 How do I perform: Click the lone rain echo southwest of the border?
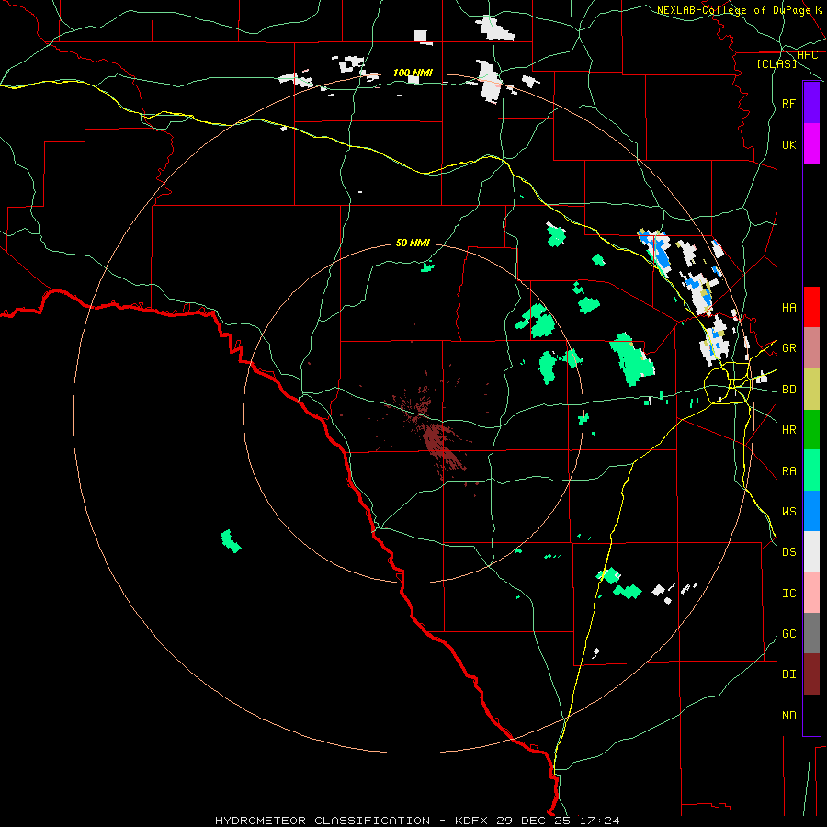tap(231, 541)
